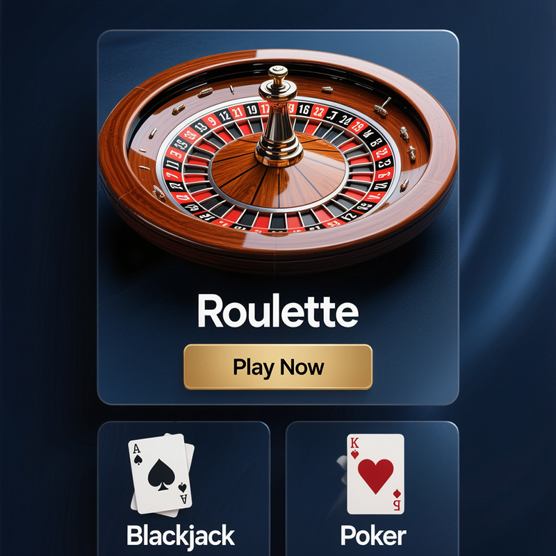Image resolution: width=556 pixels, height=556 pixels.
Task: Click the small diamond on the king card
Action: pos(397,493)
